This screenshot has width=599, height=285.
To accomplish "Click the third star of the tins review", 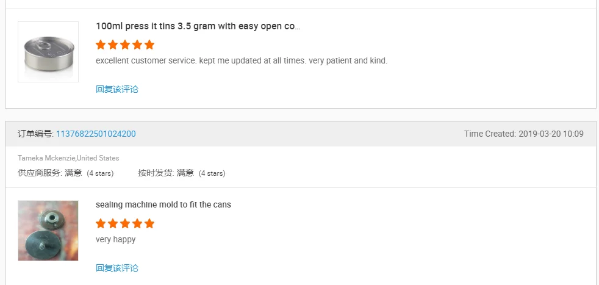I will 125,45.
